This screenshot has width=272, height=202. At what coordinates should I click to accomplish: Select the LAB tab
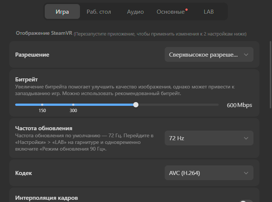click(208, 11)
